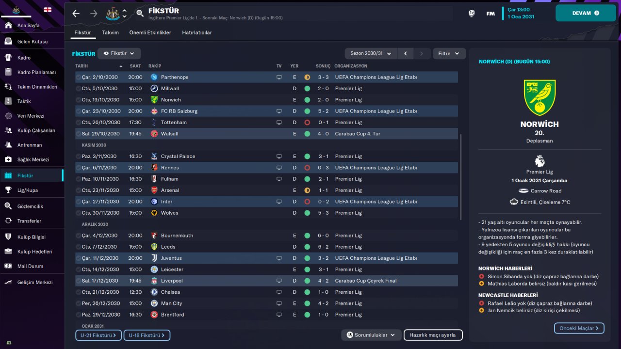Sort by the TARİH column header
The image size is (621, 349).
point(82,66)
